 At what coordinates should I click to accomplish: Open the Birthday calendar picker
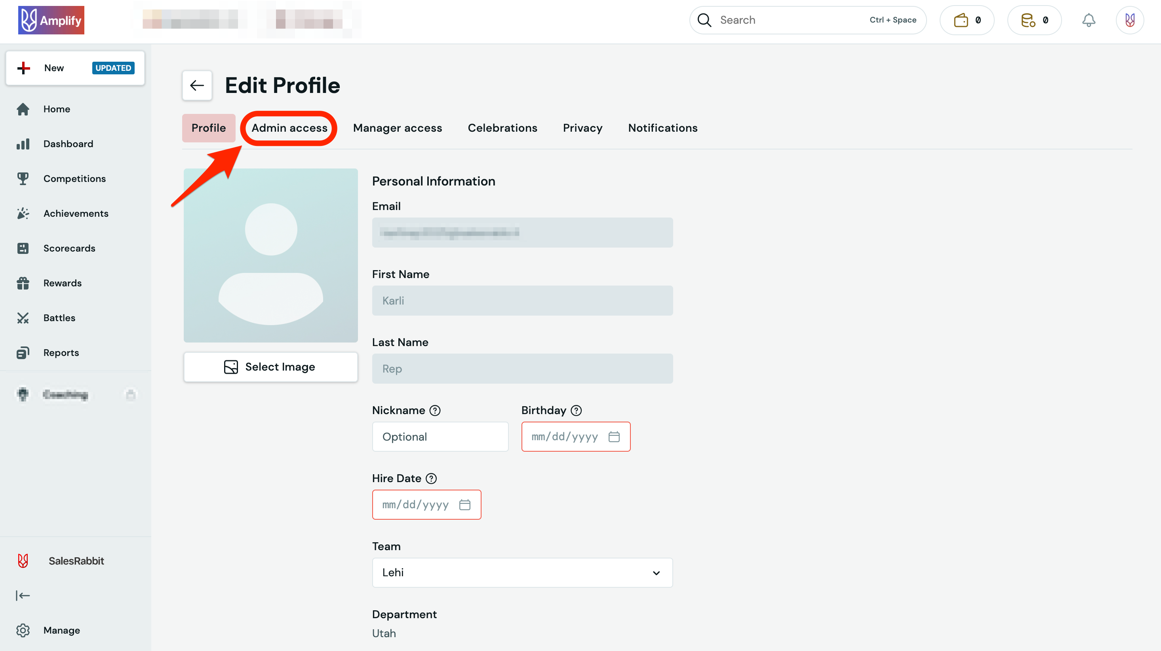[614, 436]
